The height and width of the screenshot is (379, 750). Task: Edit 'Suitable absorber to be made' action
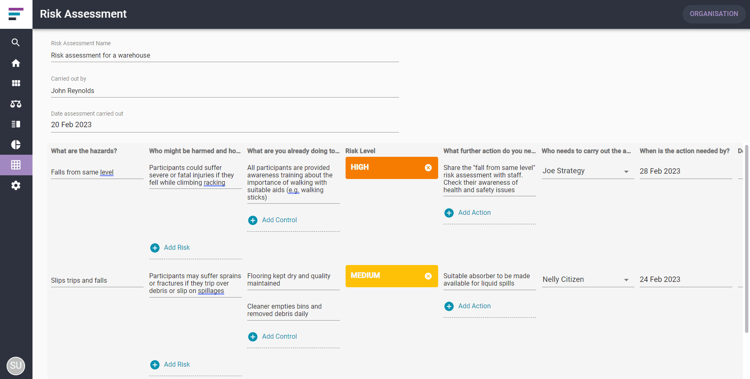coord(490,280)
